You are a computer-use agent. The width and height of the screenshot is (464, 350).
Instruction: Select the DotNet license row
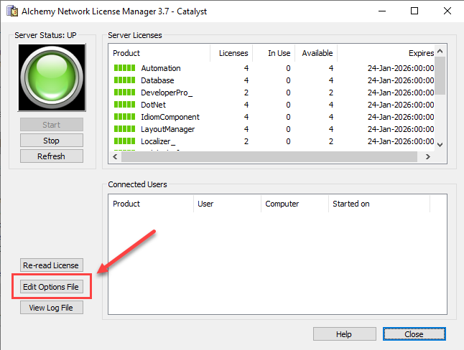click(272, 105)
